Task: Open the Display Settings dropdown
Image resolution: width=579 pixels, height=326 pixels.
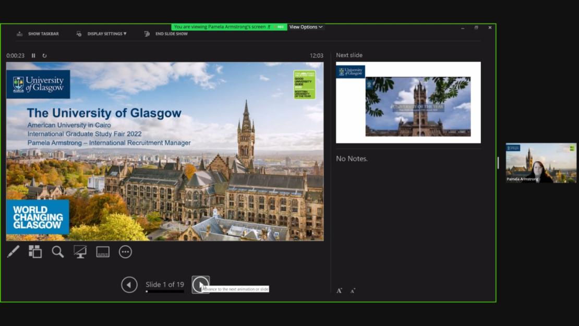Action: pos(102,34)
